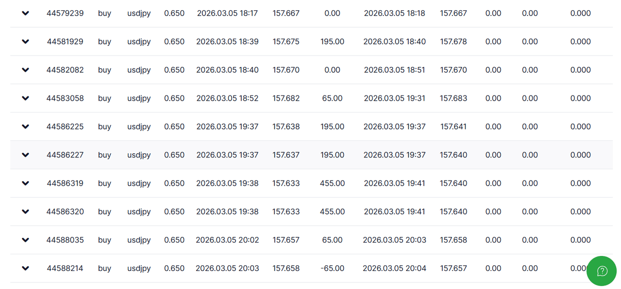
Task: Show details of order 44586227
Action: pyautogui.click(x=25, y=155)
